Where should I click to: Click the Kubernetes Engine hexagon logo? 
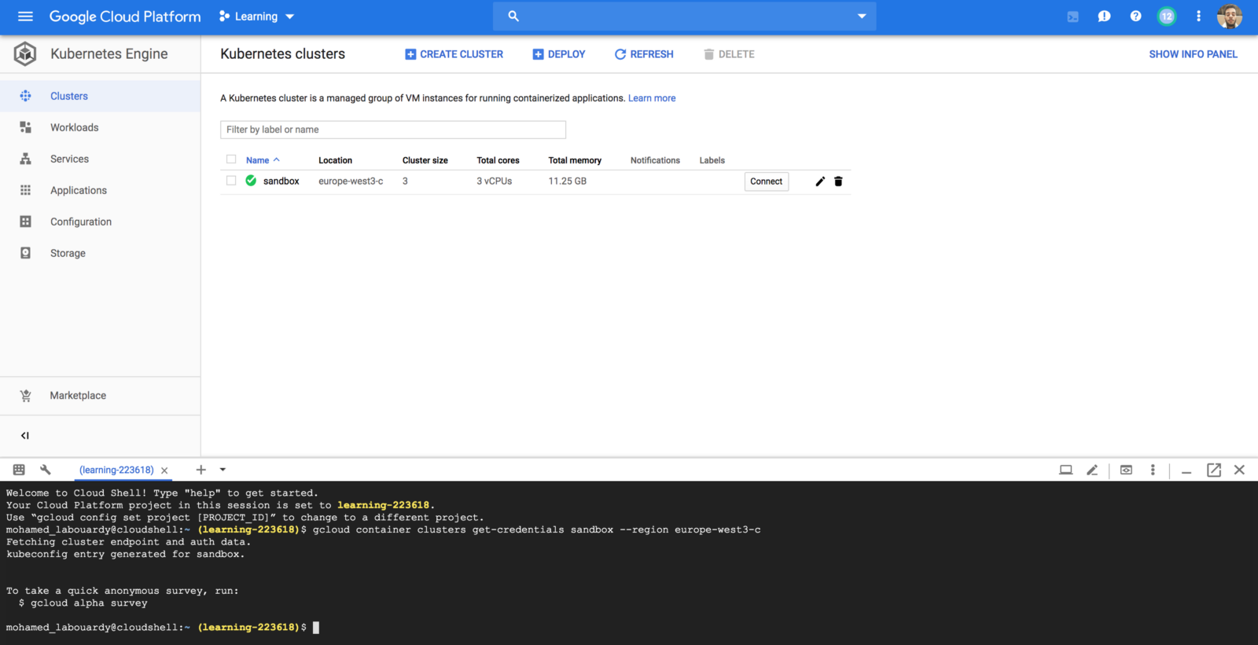25,53
